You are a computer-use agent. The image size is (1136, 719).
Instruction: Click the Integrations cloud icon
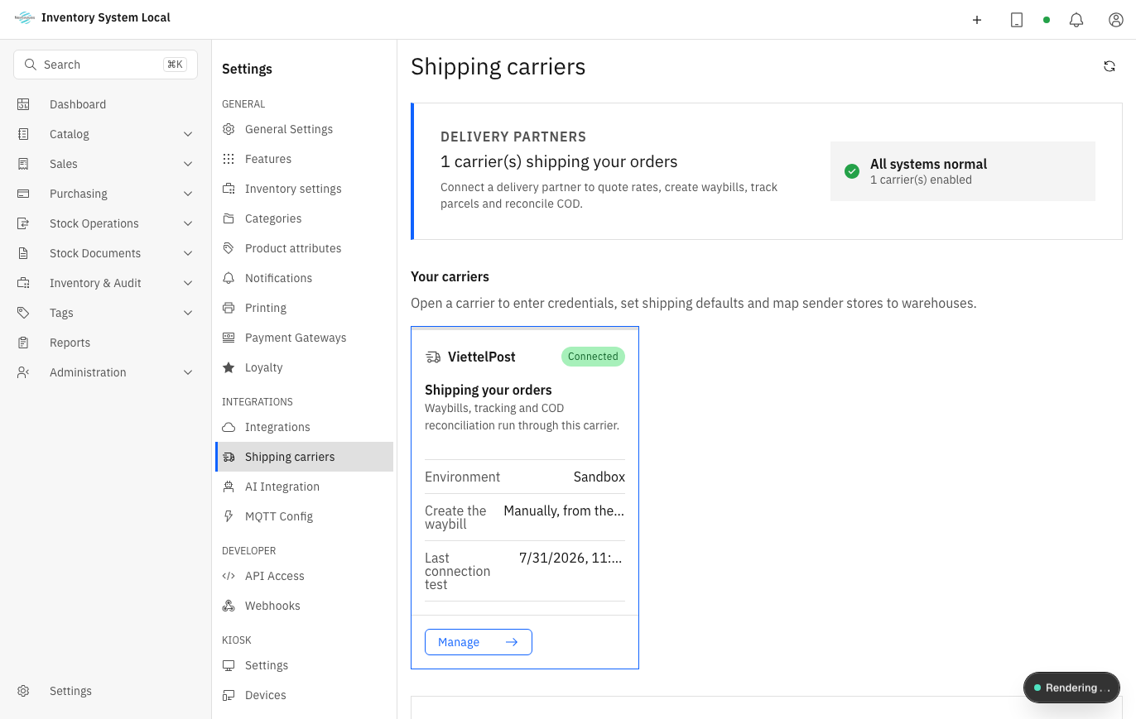(x=229, y=427)
